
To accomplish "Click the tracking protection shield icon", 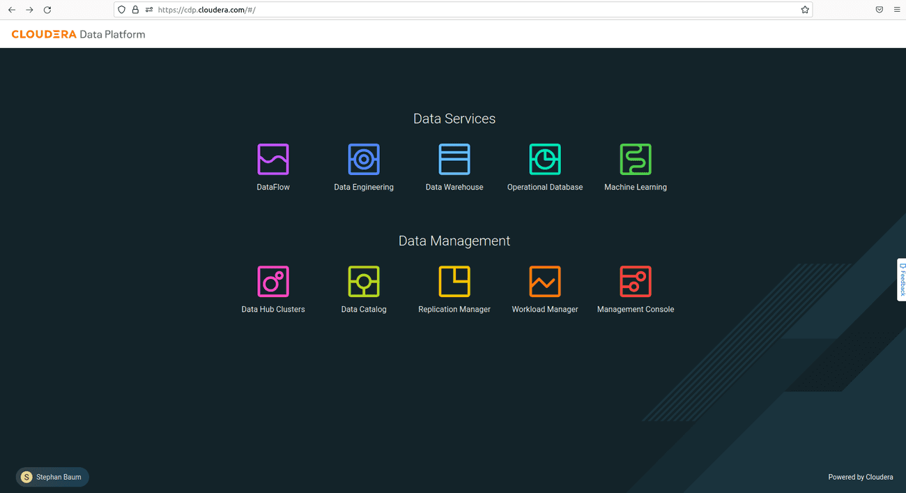I will click(122, 10).
